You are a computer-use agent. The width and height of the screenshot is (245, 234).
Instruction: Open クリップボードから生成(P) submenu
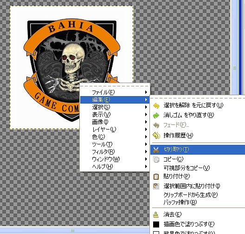pos(198,195)
